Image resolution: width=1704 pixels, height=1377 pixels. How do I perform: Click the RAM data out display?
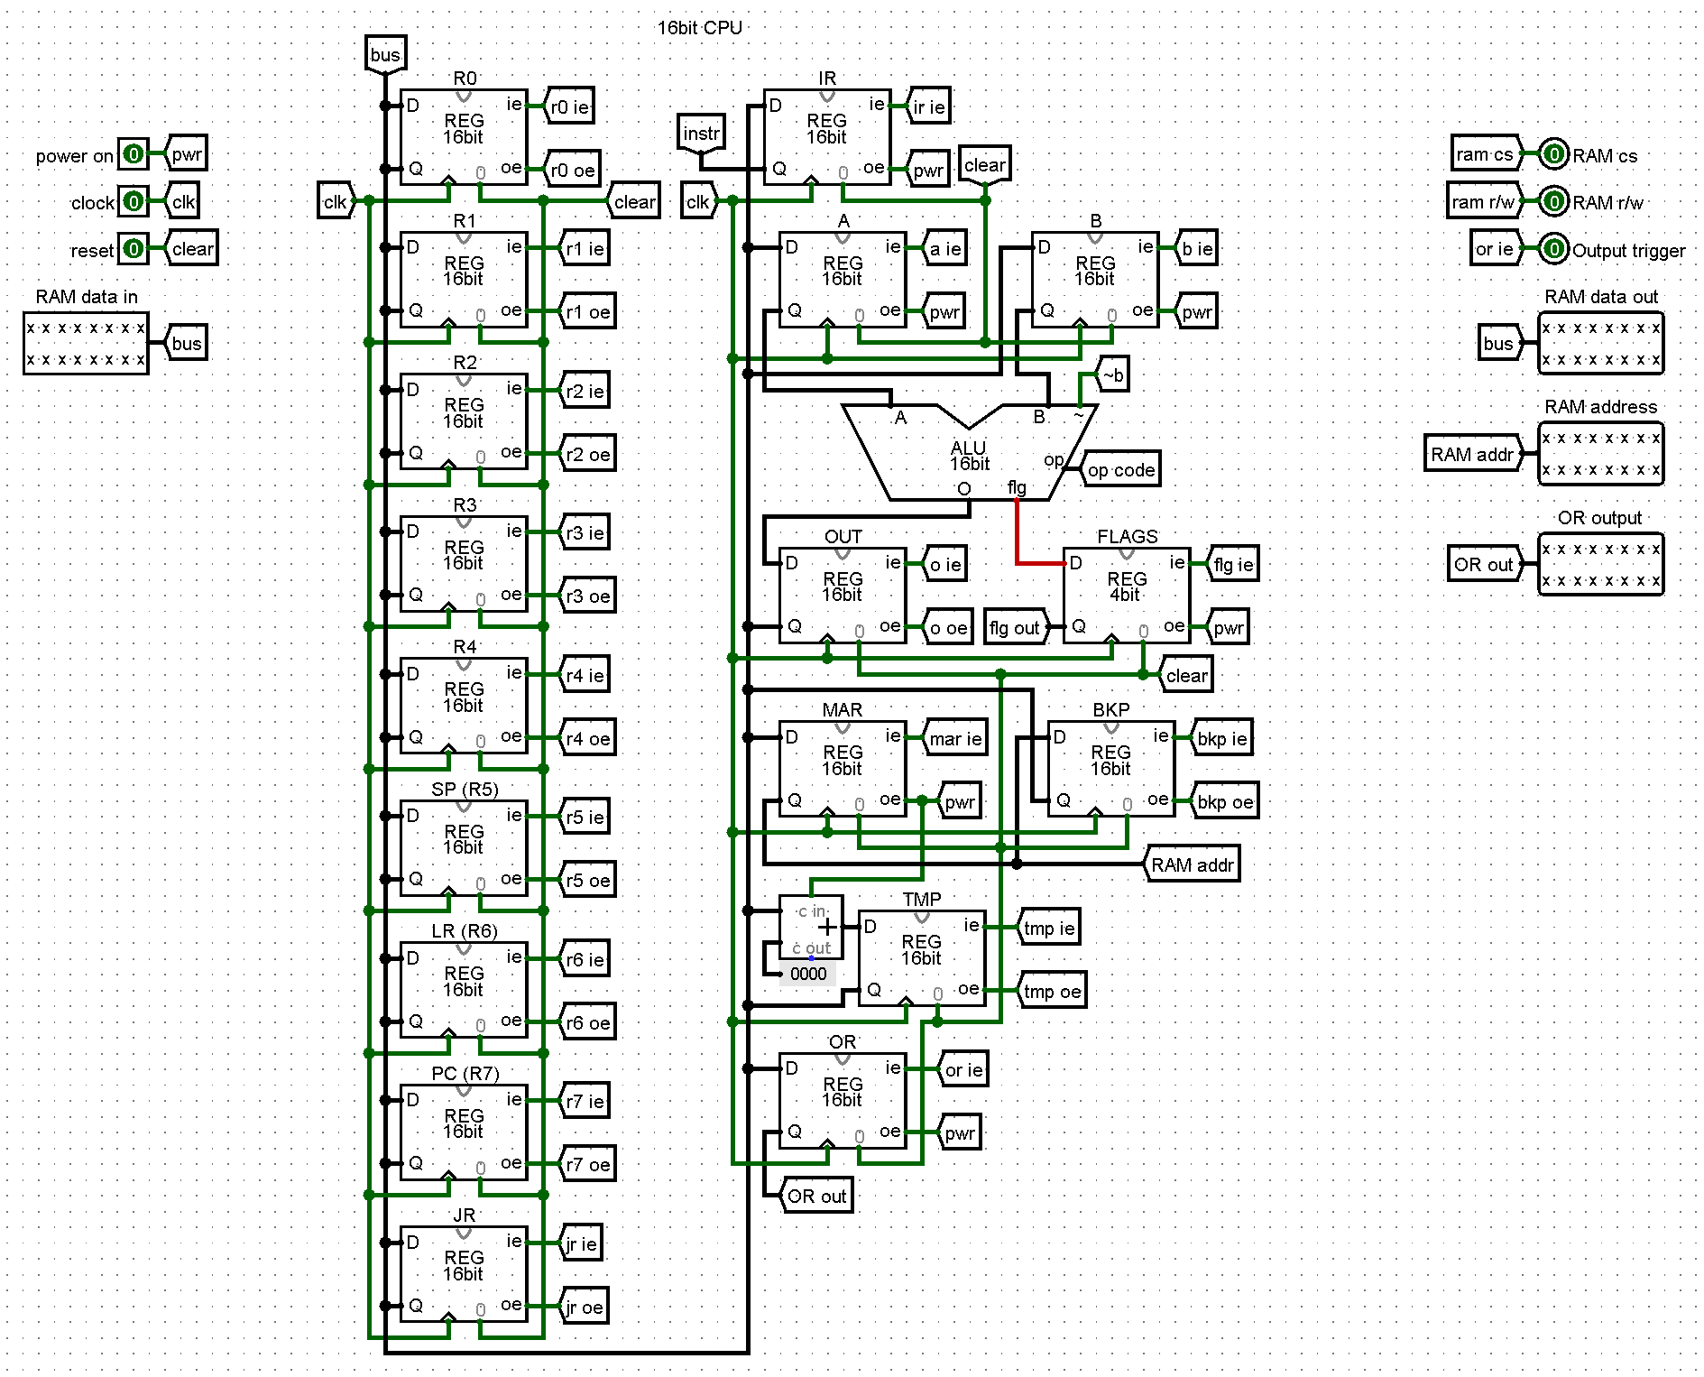(1601, 343)
